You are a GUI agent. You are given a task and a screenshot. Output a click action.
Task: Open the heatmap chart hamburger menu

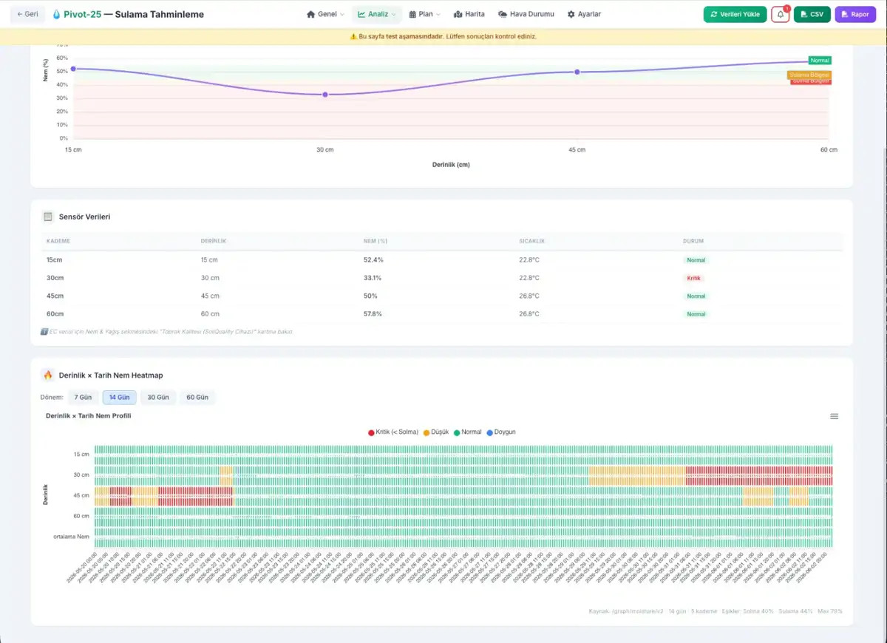click(834, 416)
